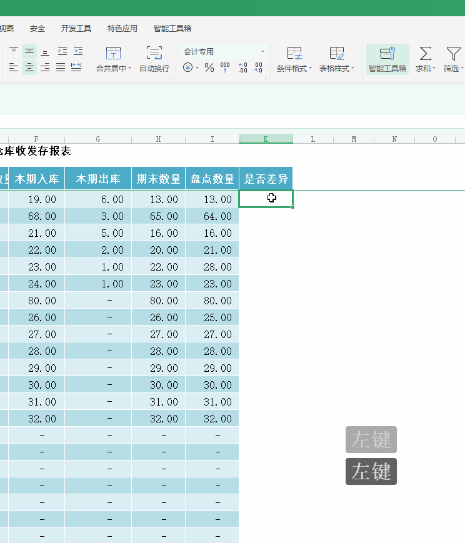
Task: Apply percent style
Action: coord(209,67)
